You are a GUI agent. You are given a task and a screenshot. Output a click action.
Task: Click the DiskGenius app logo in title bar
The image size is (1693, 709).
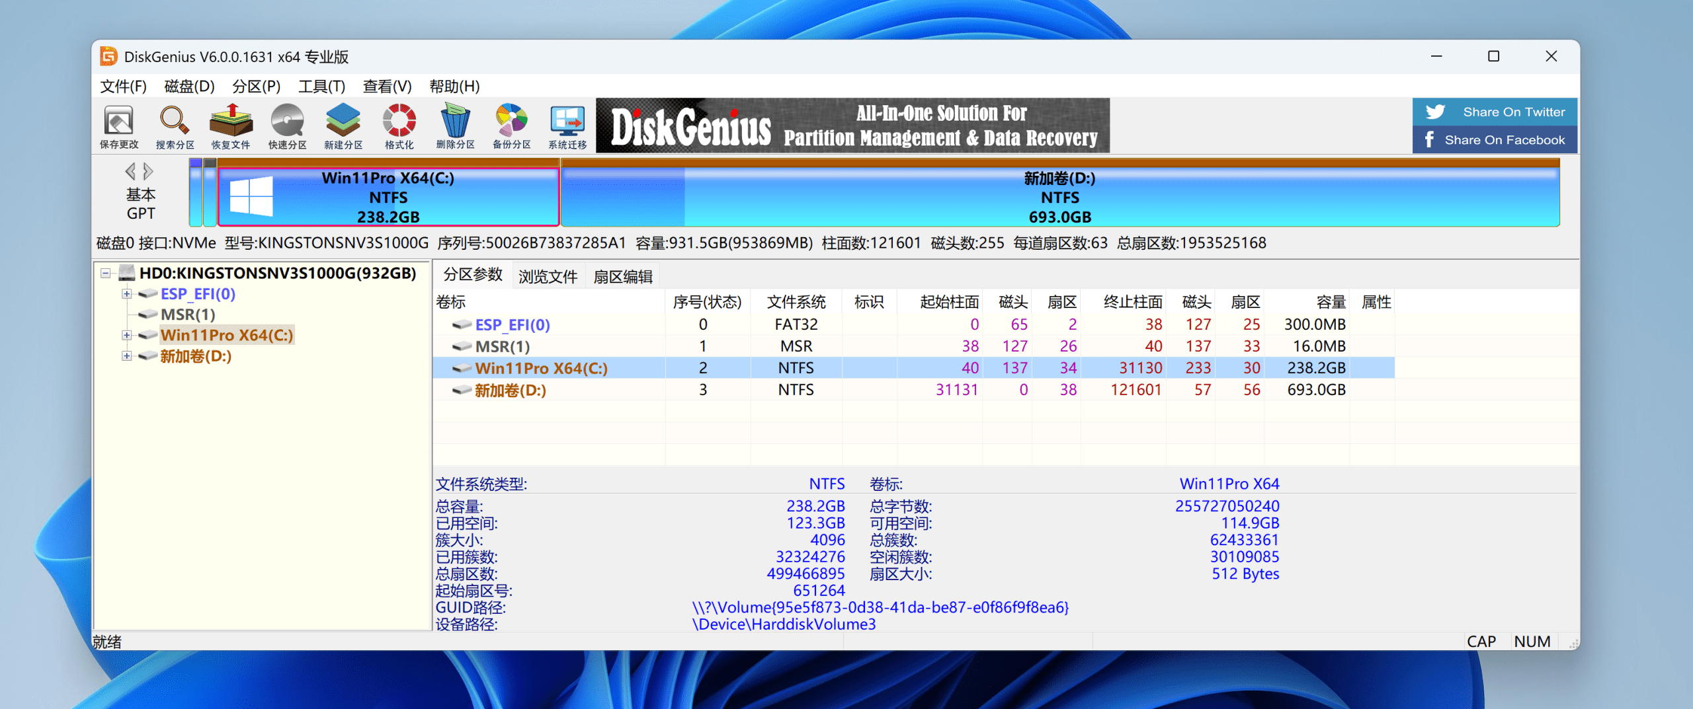point(108,57)
